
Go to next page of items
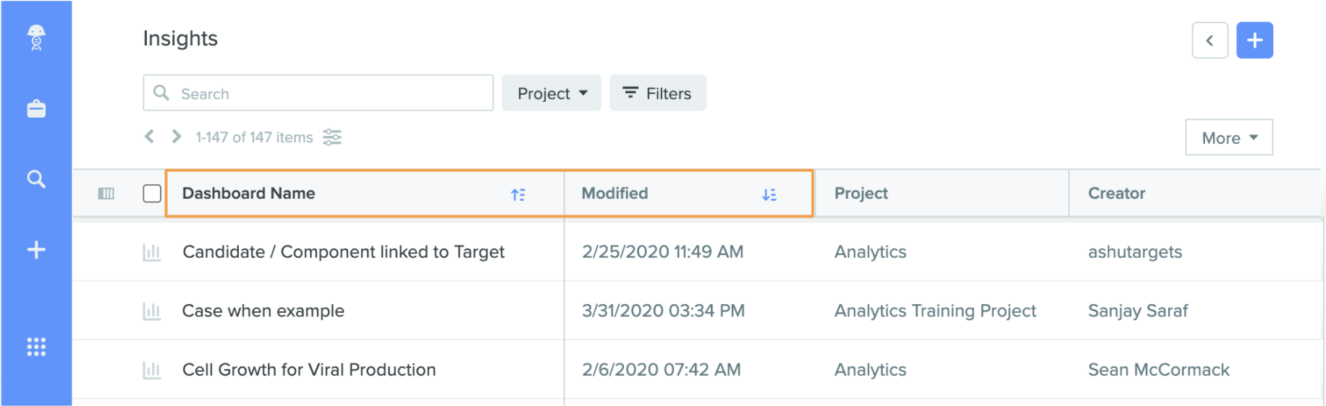tap(176, 137)
